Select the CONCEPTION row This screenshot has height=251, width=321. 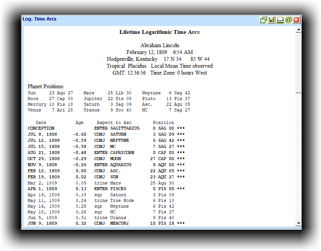click(41, 129)
